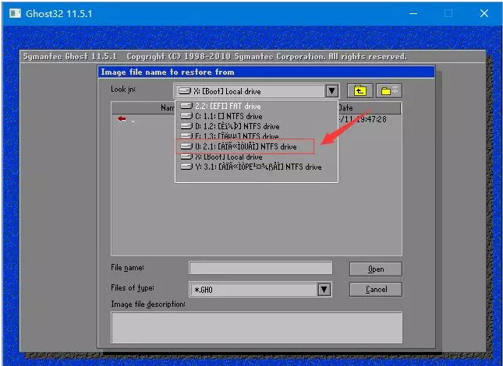Choose U: 2.1 NTFS drive entry
The width and height of the screenshot is (503, 366).
pyautogui.click(x=245, y=146)
